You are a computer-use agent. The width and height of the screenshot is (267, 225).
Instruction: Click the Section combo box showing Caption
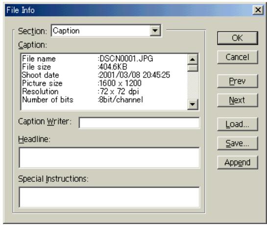106,31
